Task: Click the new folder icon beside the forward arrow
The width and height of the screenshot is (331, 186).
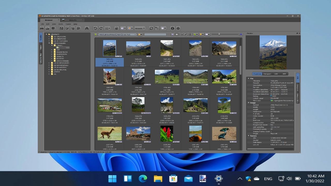Action: point(182,34)
